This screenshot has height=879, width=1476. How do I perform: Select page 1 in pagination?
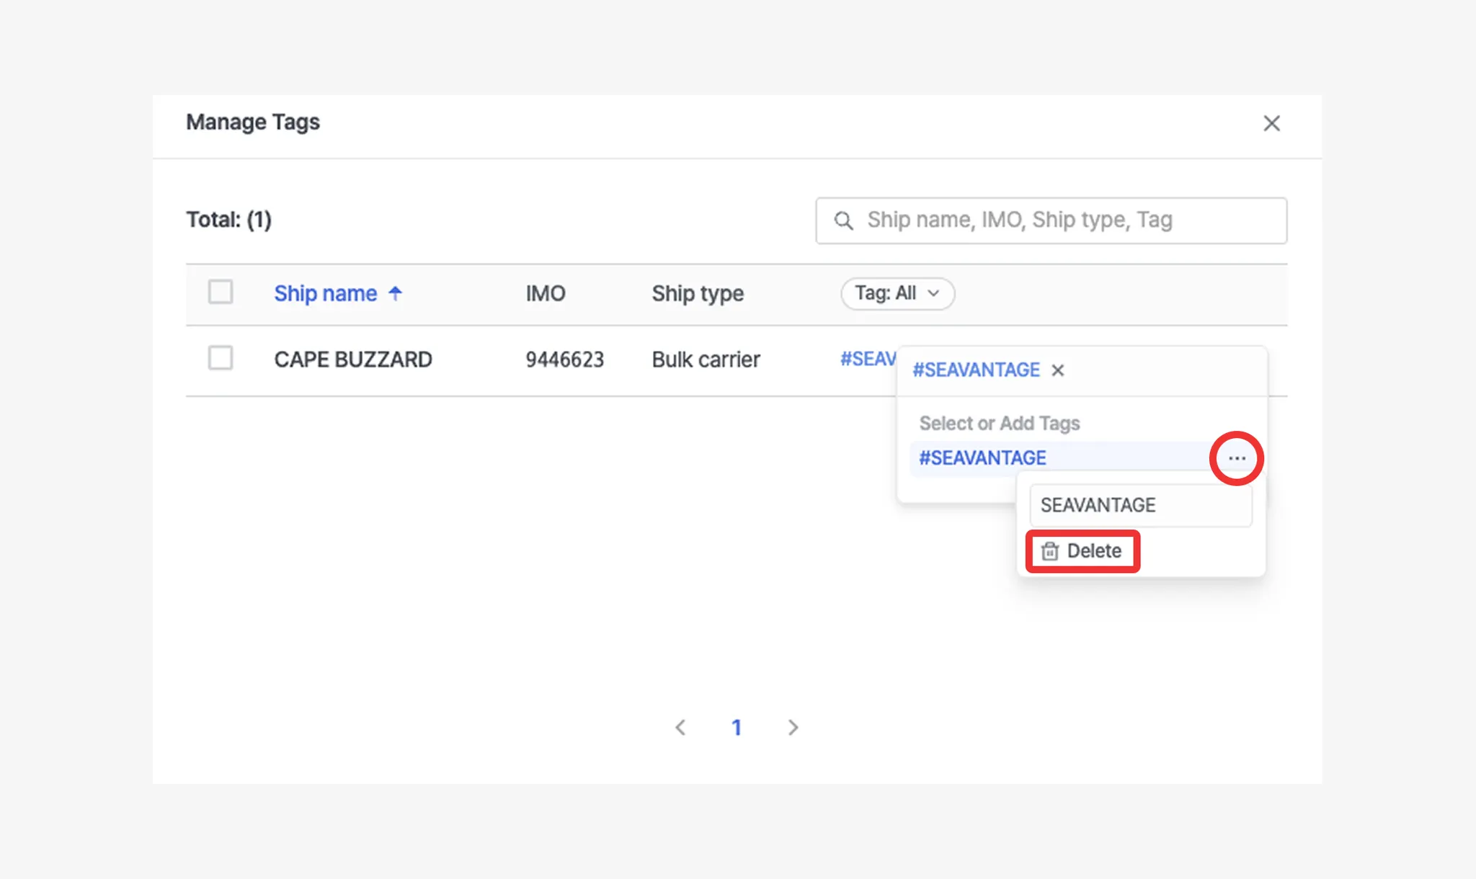[x=737, y=728]
